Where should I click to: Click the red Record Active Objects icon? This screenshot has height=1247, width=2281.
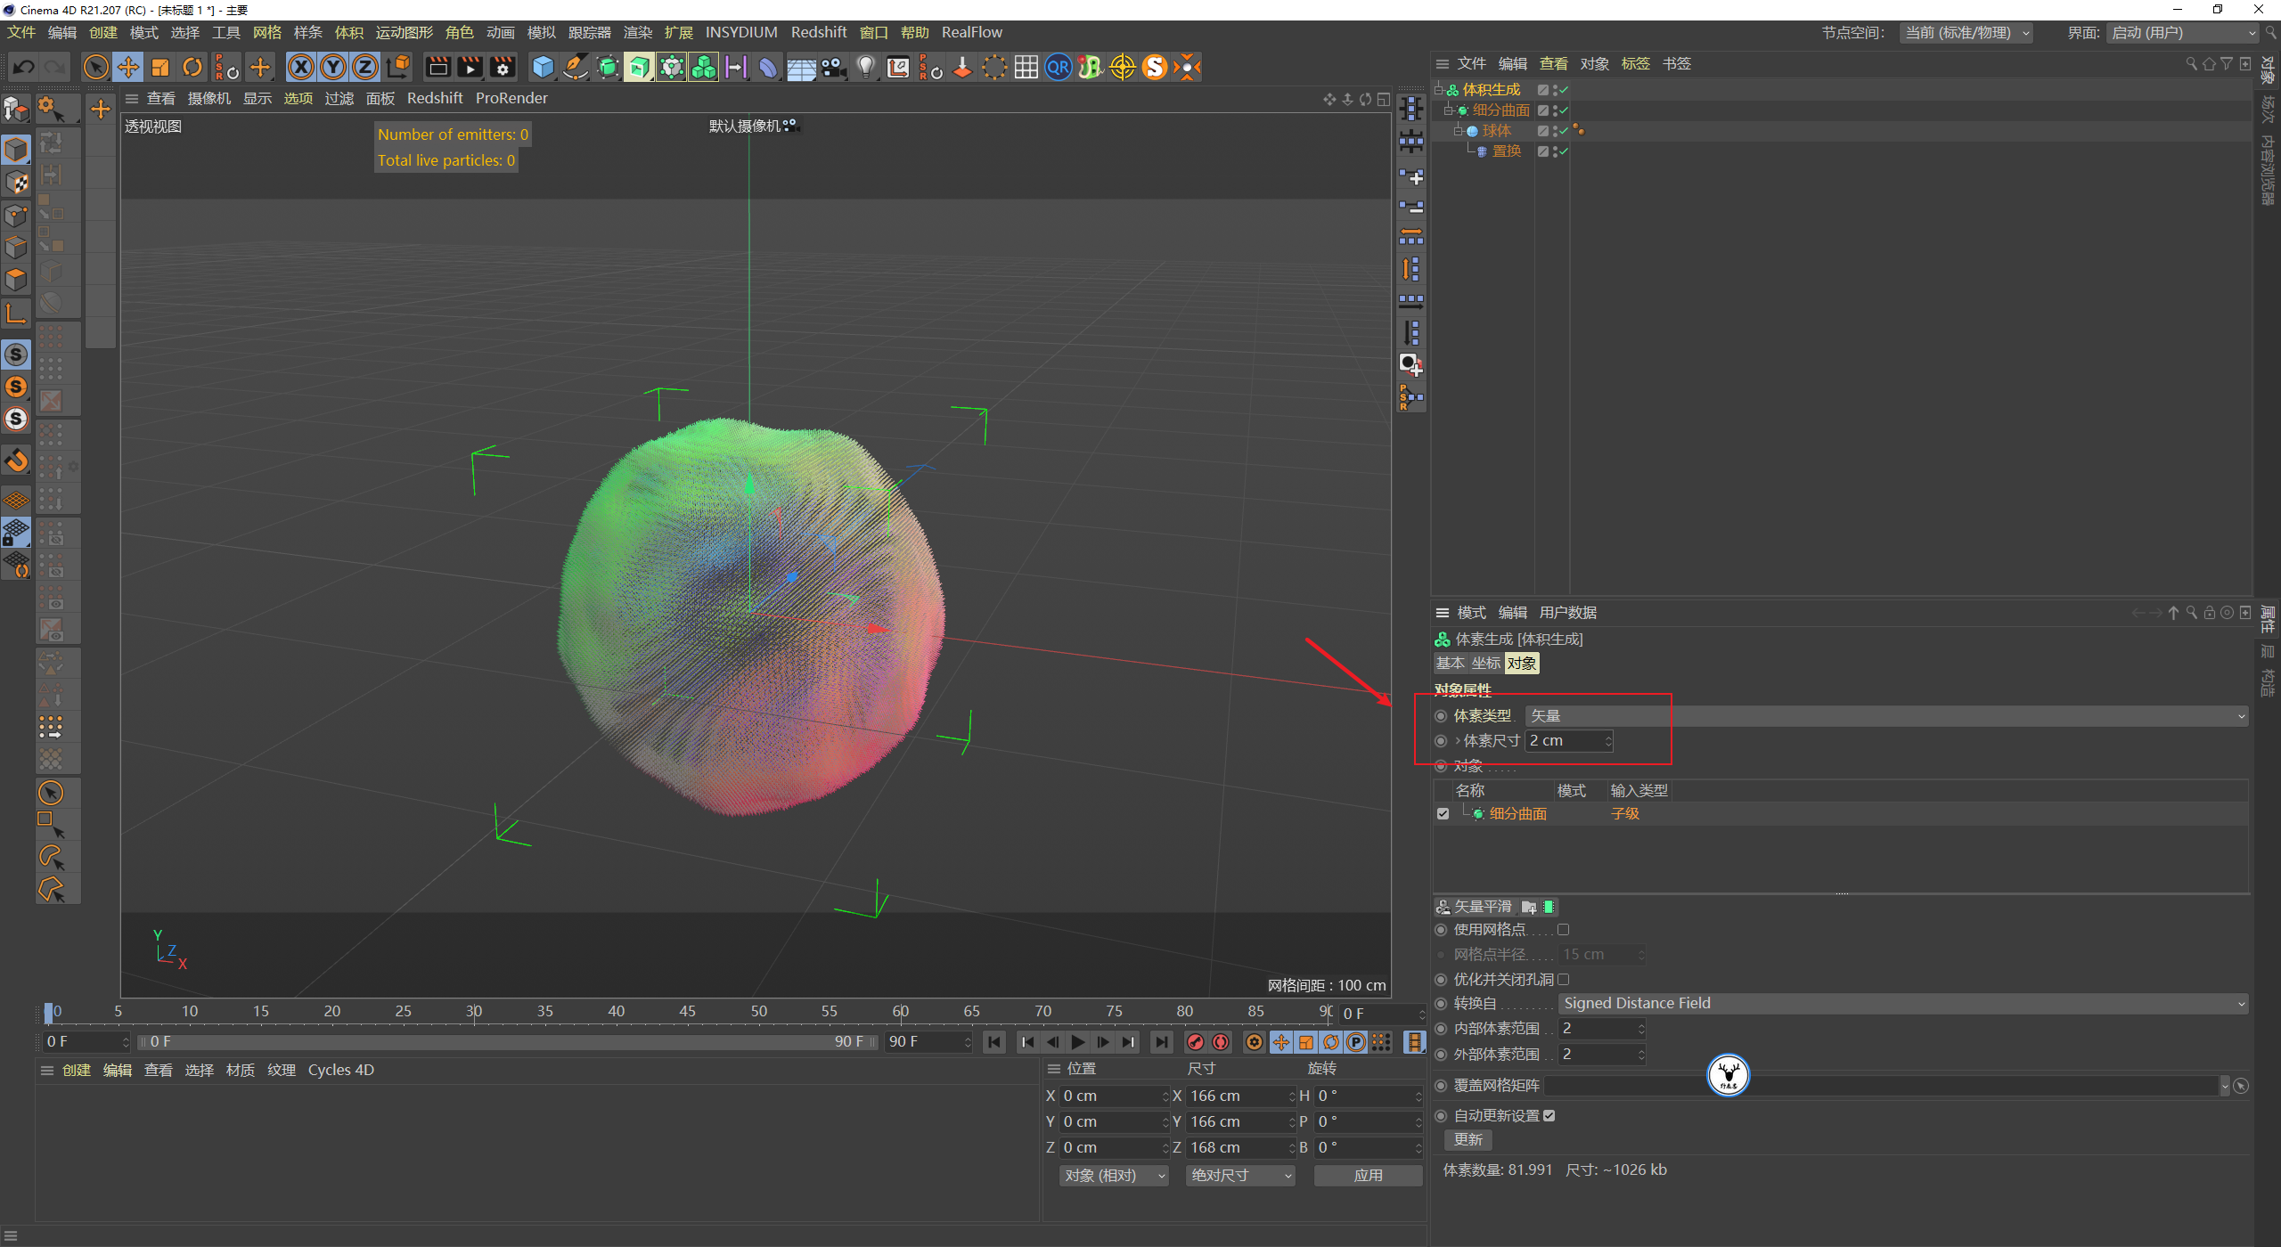pos(1196,1042)
